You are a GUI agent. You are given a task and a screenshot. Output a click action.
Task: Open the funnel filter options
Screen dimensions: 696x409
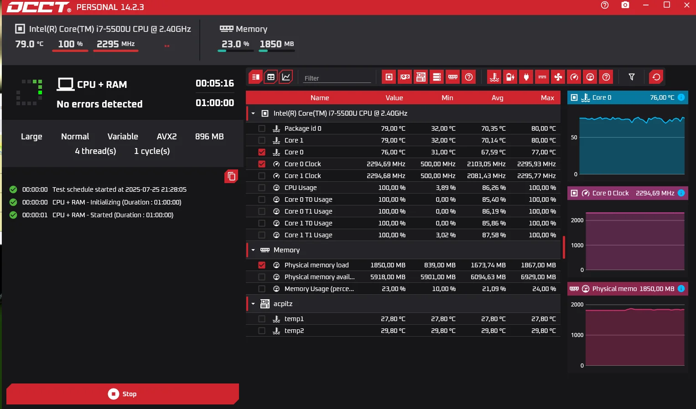632,77
